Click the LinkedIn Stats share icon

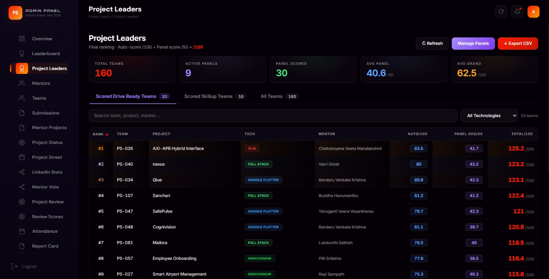(22, 172)
